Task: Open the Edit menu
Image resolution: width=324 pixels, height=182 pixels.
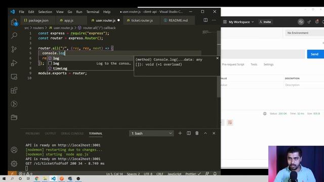Action: coord(31,12)
